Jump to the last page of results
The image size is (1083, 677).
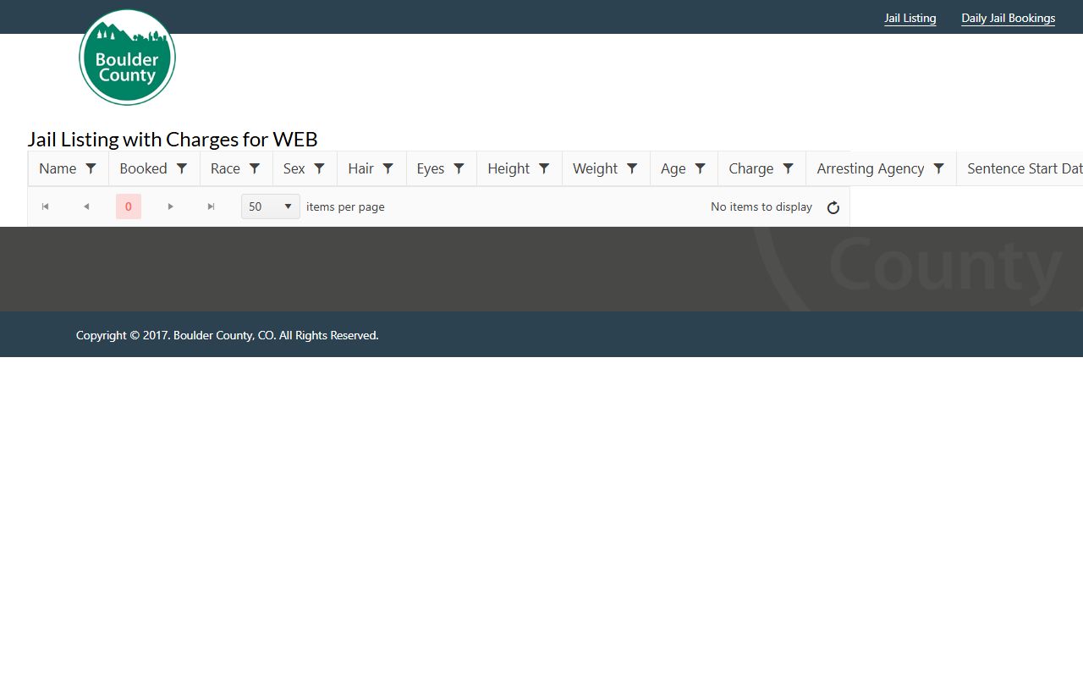212,206
